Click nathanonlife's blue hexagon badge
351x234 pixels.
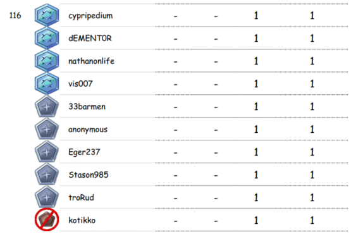pyautogui.click(x=47, y=61)
